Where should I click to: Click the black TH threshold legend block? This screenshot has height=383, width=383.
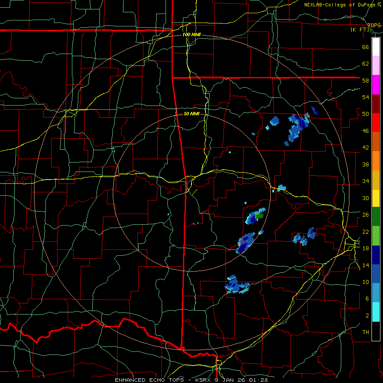point(376,331)
